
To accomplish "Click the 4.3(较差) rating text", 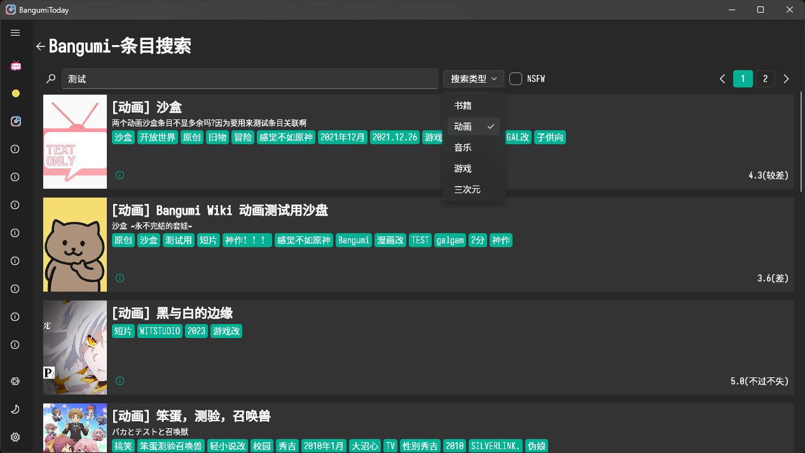I will pyautogui.click(x=768, y=175).
